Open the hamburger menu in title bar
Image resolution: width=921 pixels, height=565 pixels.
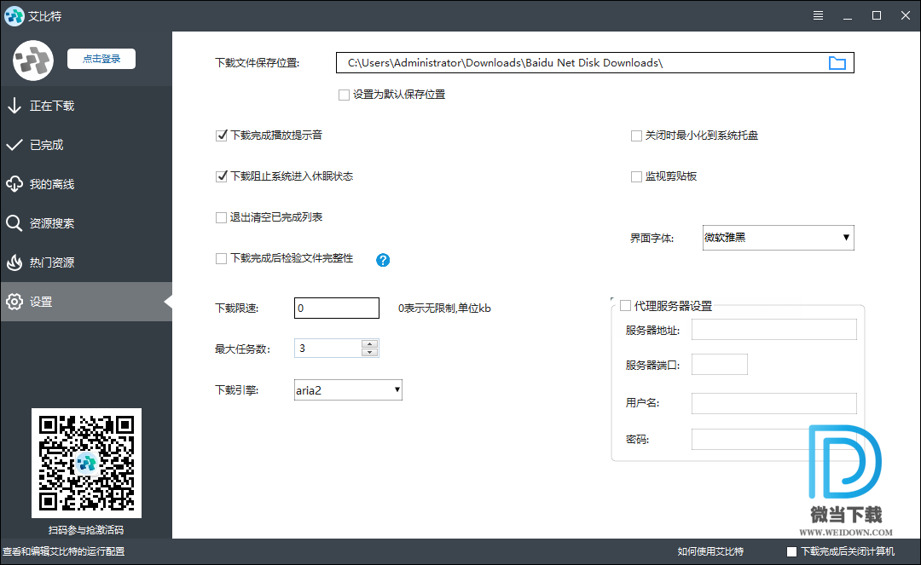(818, 16)
